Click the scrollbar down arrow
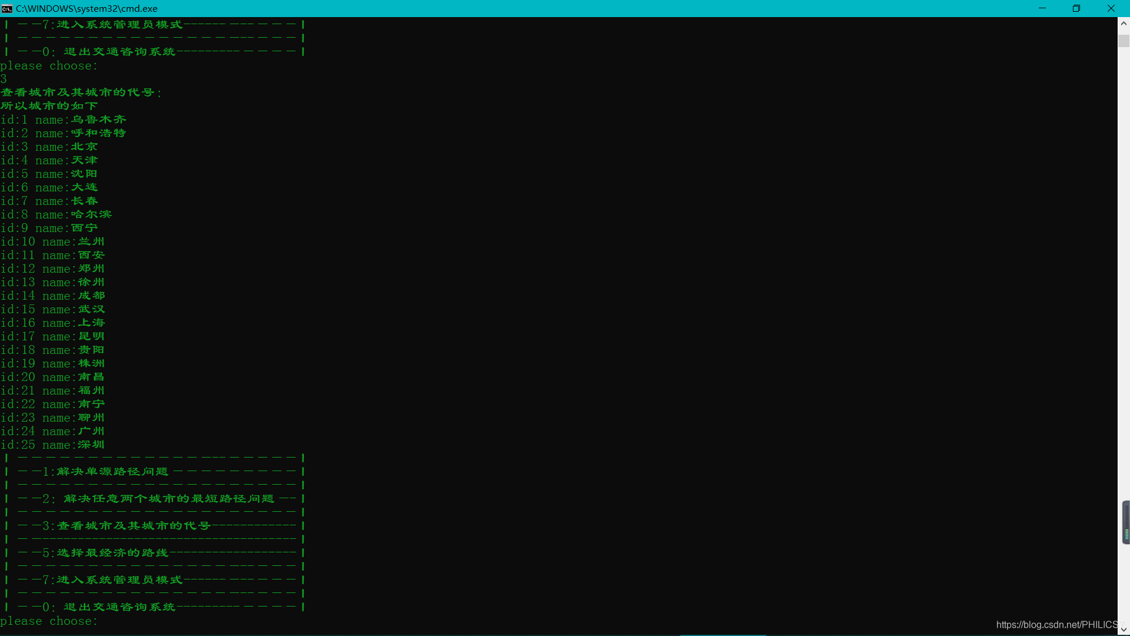 pyautogui.click(x=1124, y=630)
